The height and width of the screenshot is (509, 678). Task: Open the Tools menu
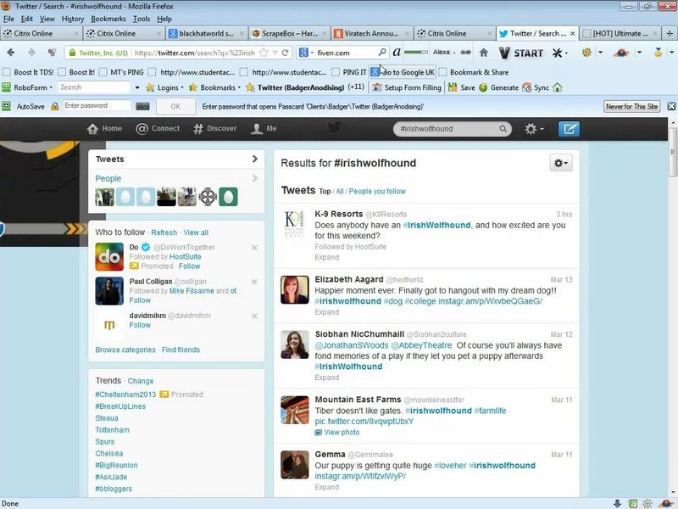coord(142,19)
